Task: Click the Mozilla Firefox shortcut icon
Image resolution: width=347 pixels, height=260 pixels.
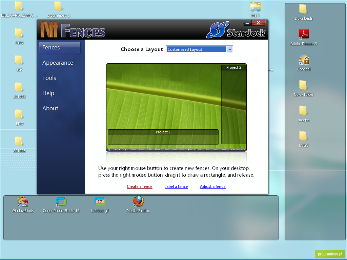Action: (139, 201)
